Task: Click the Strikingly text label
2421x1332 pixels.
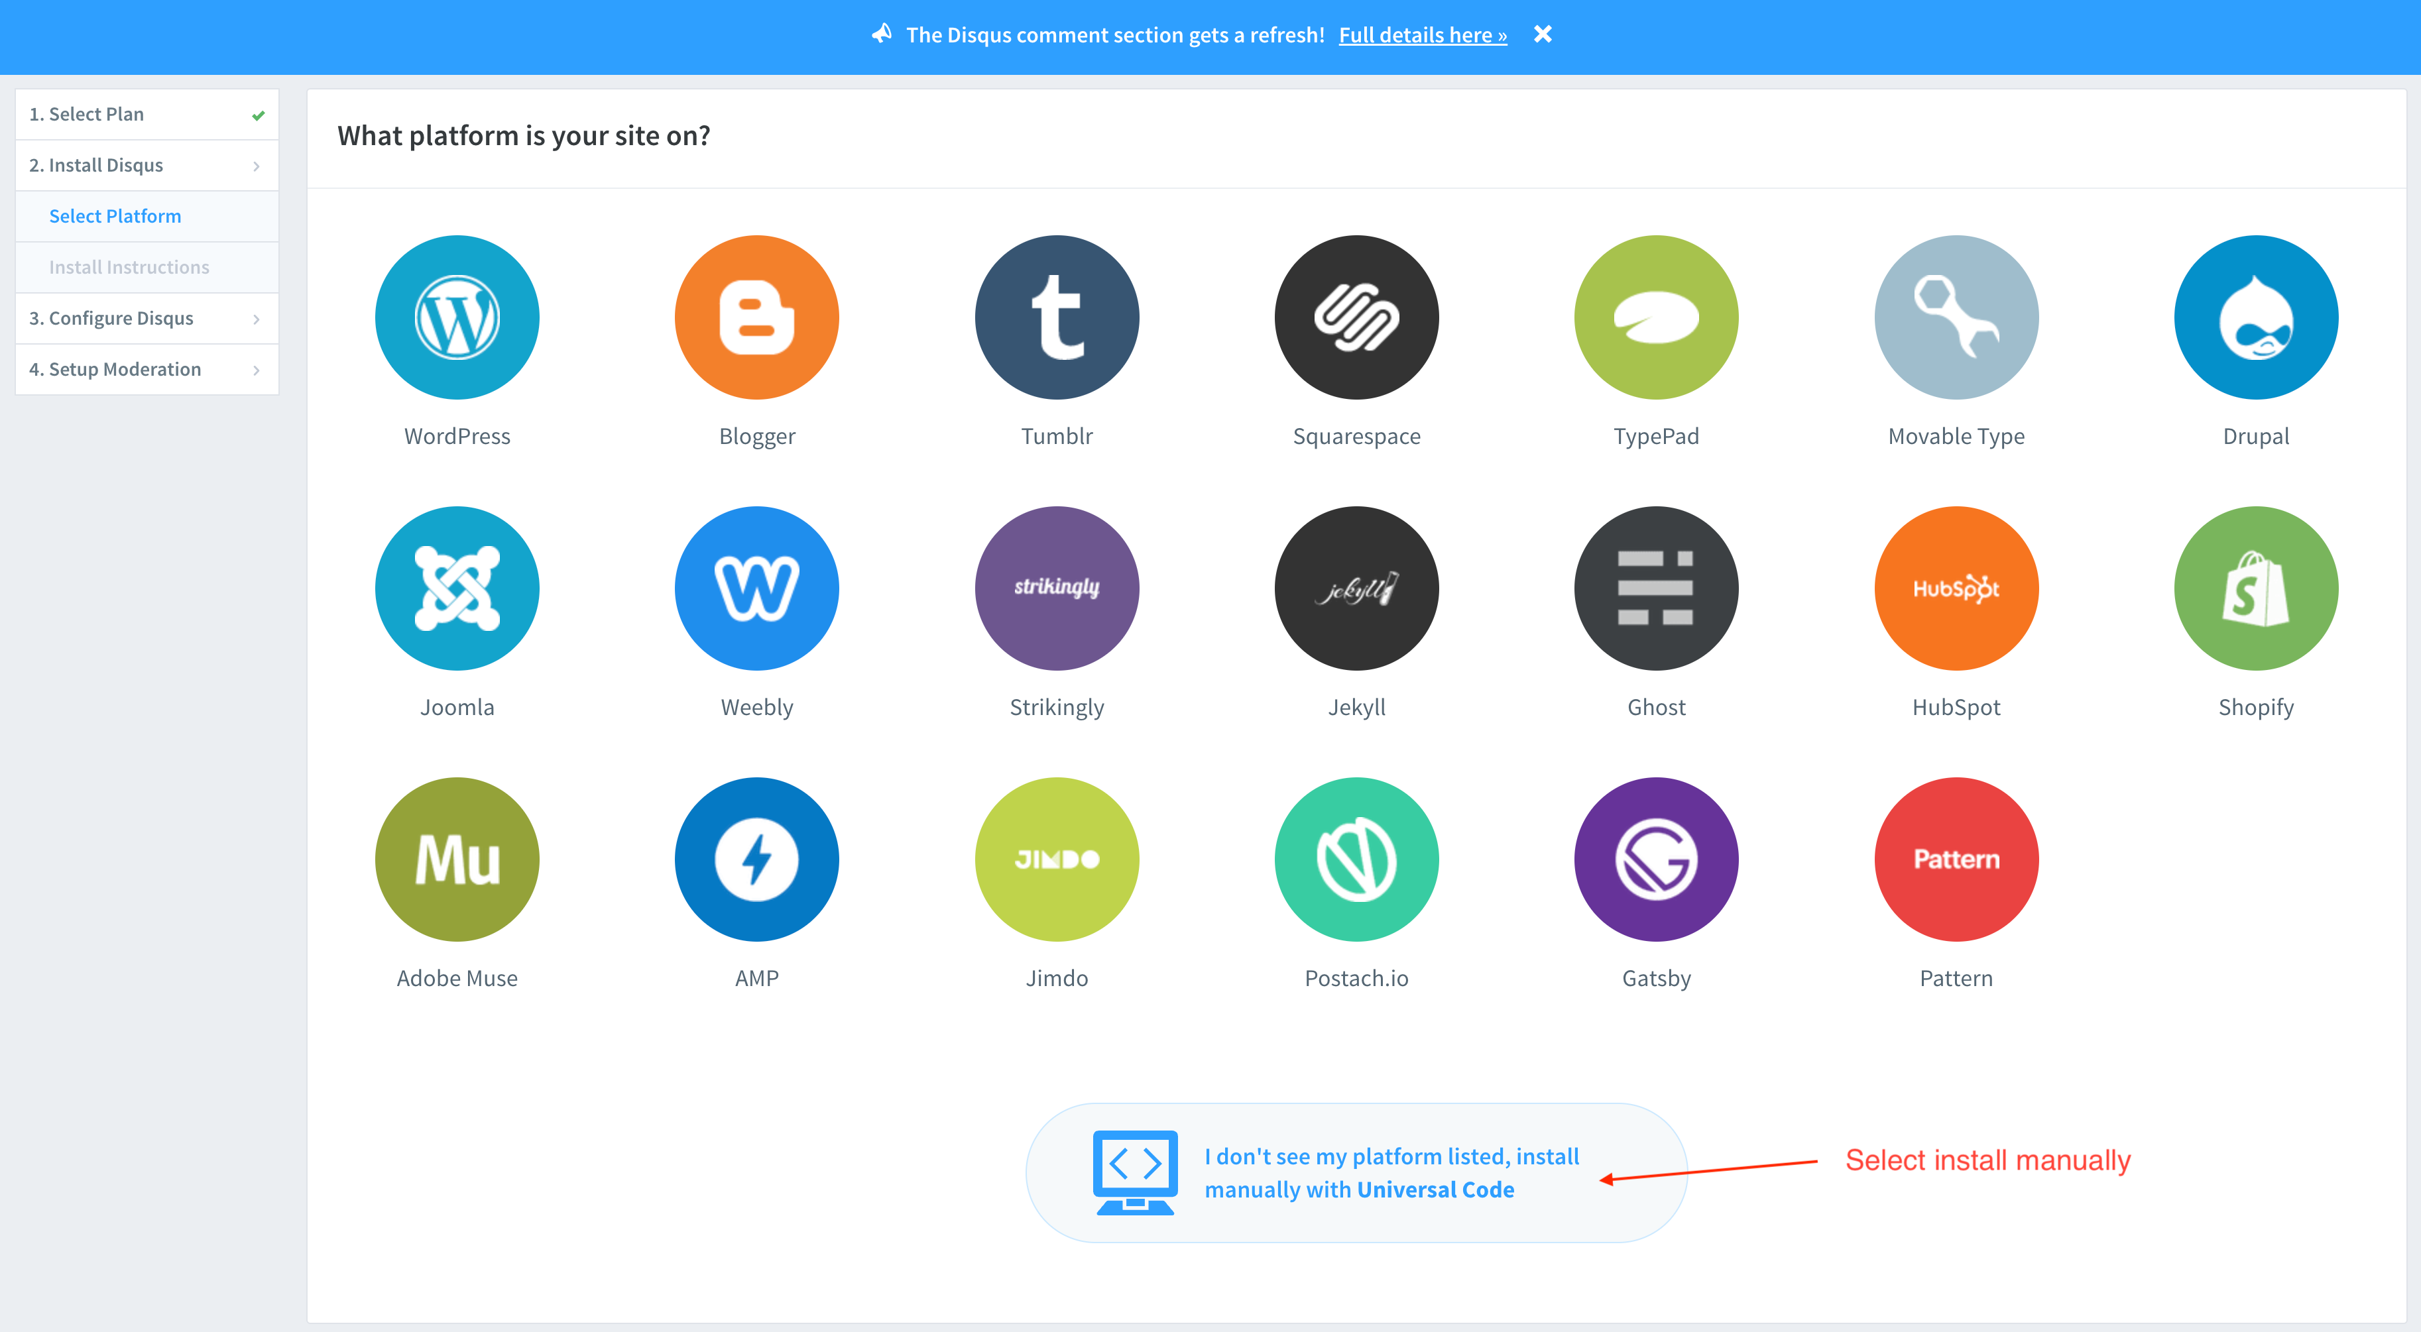Action: [x=1056, y=707]
